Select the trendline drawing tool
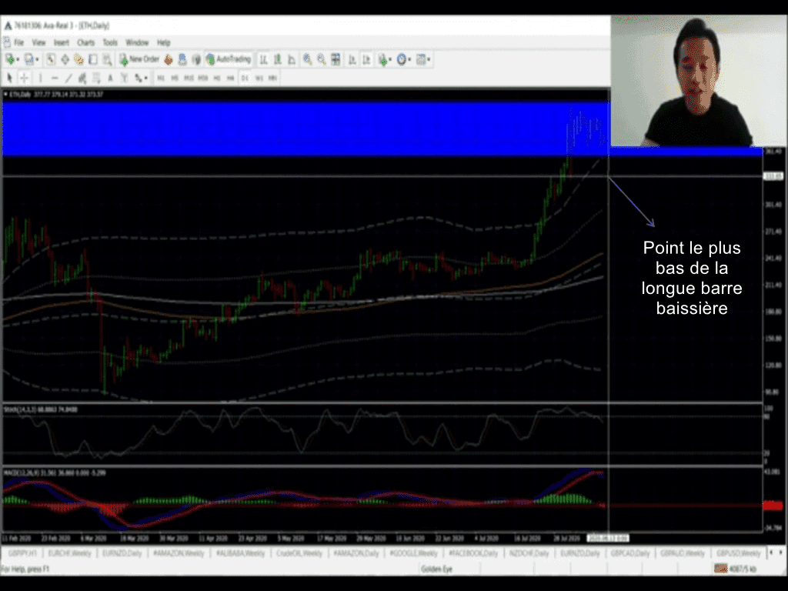Screen dimensions: 788x591 pyautogui.click(x=68, y=78)
